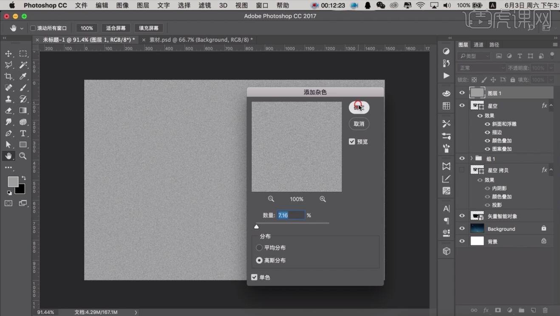Click the Add Noise preview thumbnail
The height and width of the screenshot is (316, 560).
pyautogui.click(x=297, y=147)
